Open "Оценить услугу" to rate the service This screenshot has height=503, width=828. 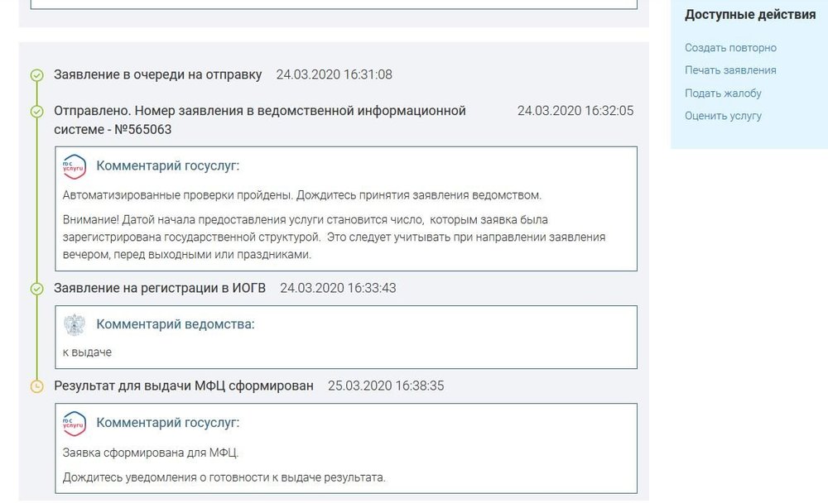click(724, 116)
